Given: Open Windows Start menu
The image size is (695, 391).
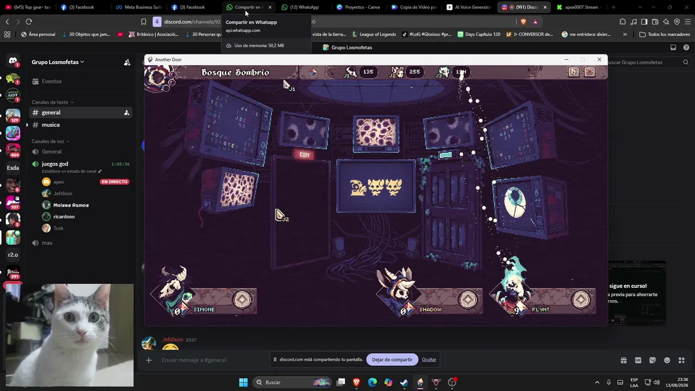Looking at the screenshot, I should pyautogui.click(x=243, y=382).
